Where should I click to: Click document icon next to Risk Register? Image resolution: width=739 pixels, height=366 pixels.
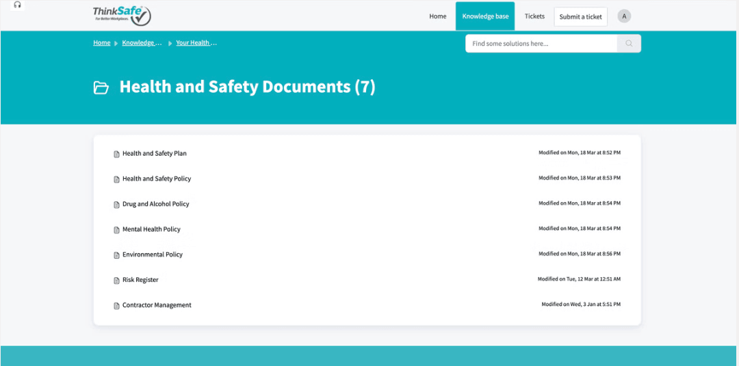tap(116, 281)
